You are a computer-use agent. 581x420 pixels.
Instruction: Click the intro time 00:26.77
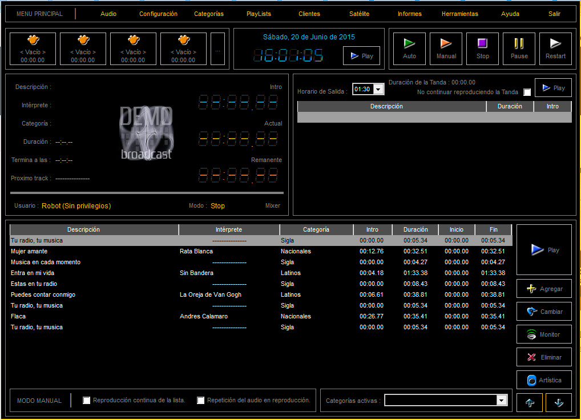pyautogui.click(x=372, y=316)
